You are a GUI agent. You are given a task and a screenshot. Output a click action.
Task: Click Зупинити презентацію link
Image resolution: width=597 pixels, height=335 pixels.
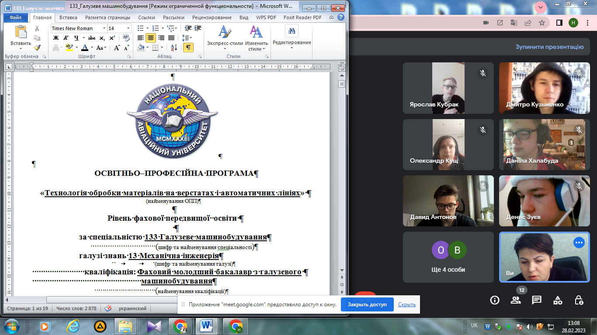549,47
